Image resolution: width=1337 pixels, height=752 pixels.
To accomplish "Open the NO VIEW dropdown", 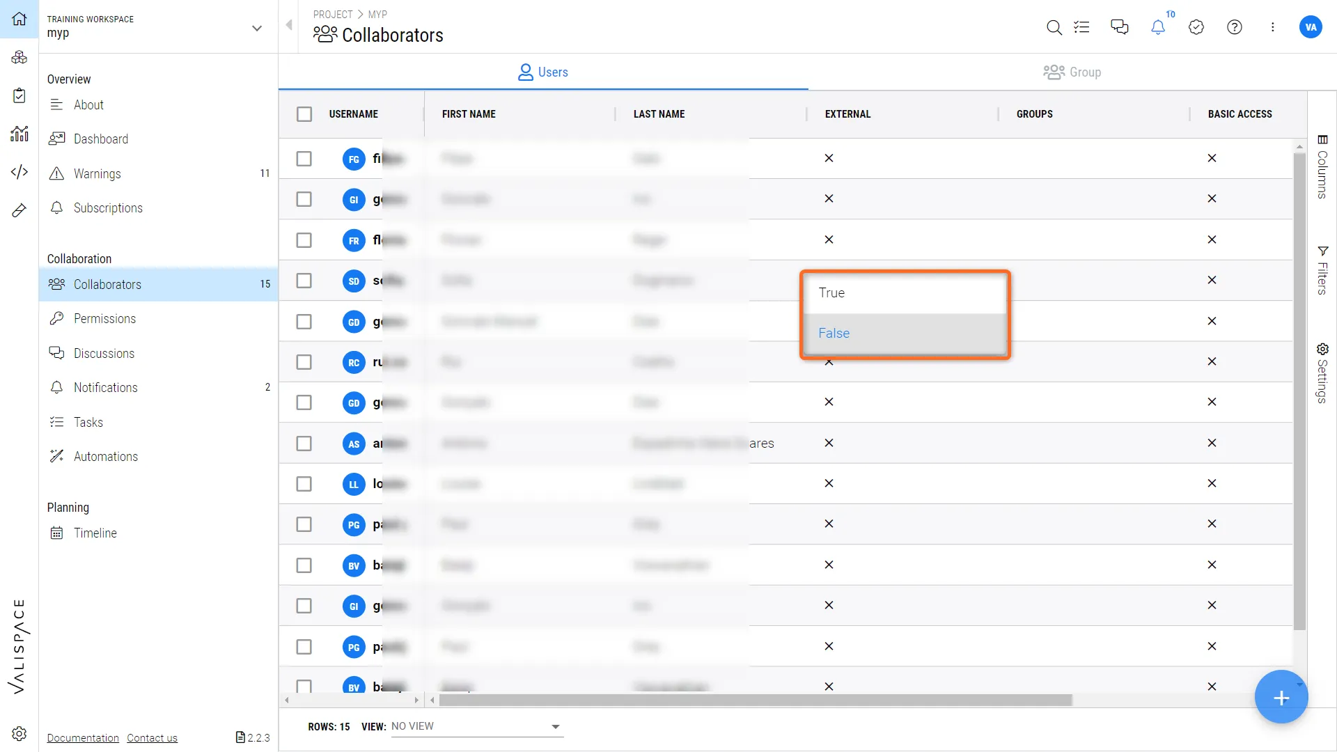I will pos(477,726).
